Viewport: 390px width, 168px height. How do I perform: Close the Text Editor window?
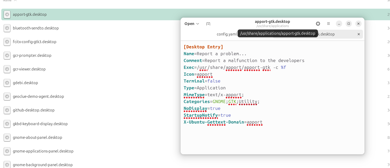point(358,24)
